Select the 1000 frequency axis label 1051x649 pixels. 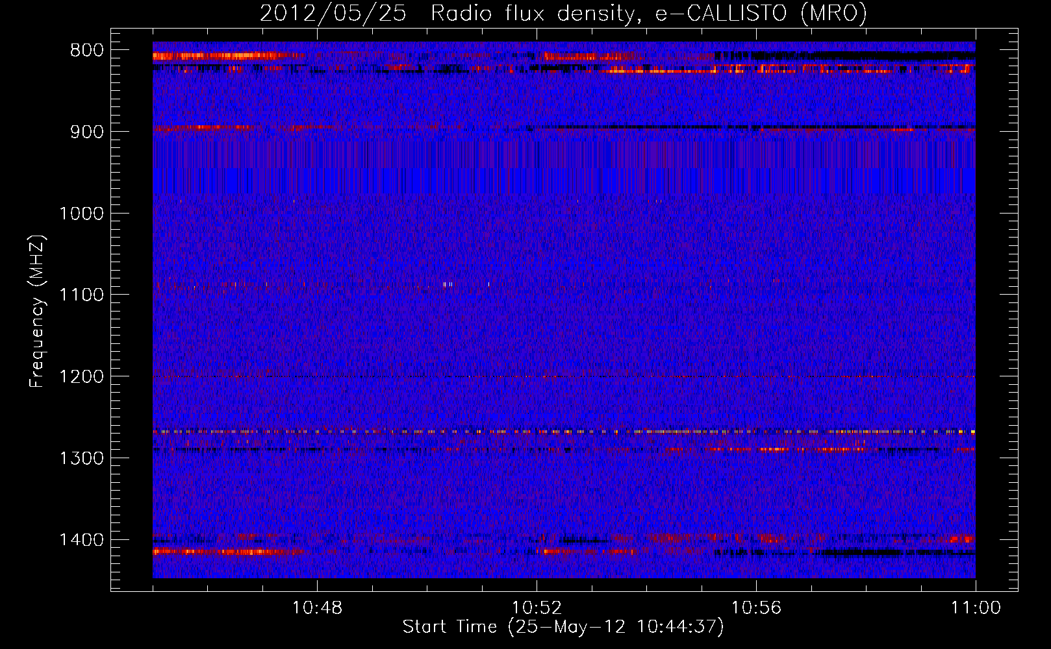81,214
